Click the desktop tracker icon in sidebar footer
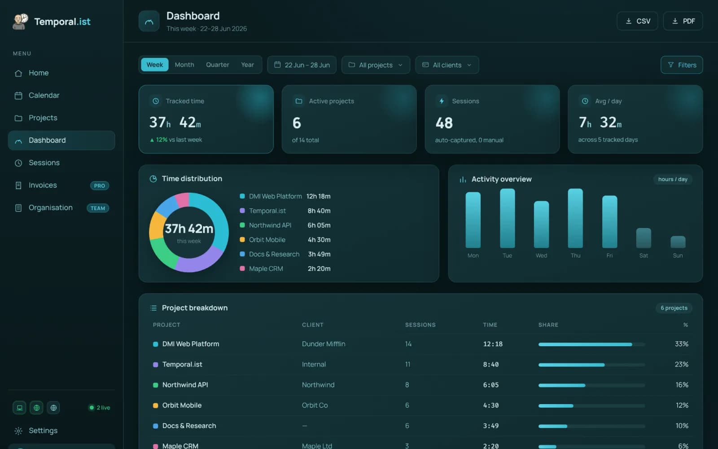The width and height of the screenshot is (718, 449). pyautogui.click(x=19, y=408)
